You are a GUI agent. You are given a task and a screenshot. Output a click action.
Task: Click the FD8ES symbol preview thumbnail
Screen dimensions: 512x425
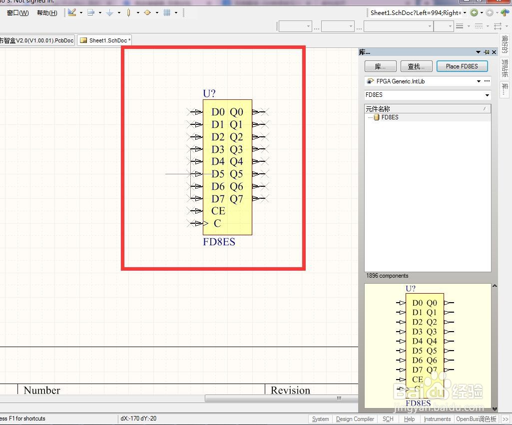click(x=428, y=346)
